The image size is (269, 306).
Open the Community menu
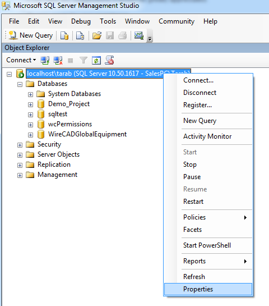pos(177,21)
